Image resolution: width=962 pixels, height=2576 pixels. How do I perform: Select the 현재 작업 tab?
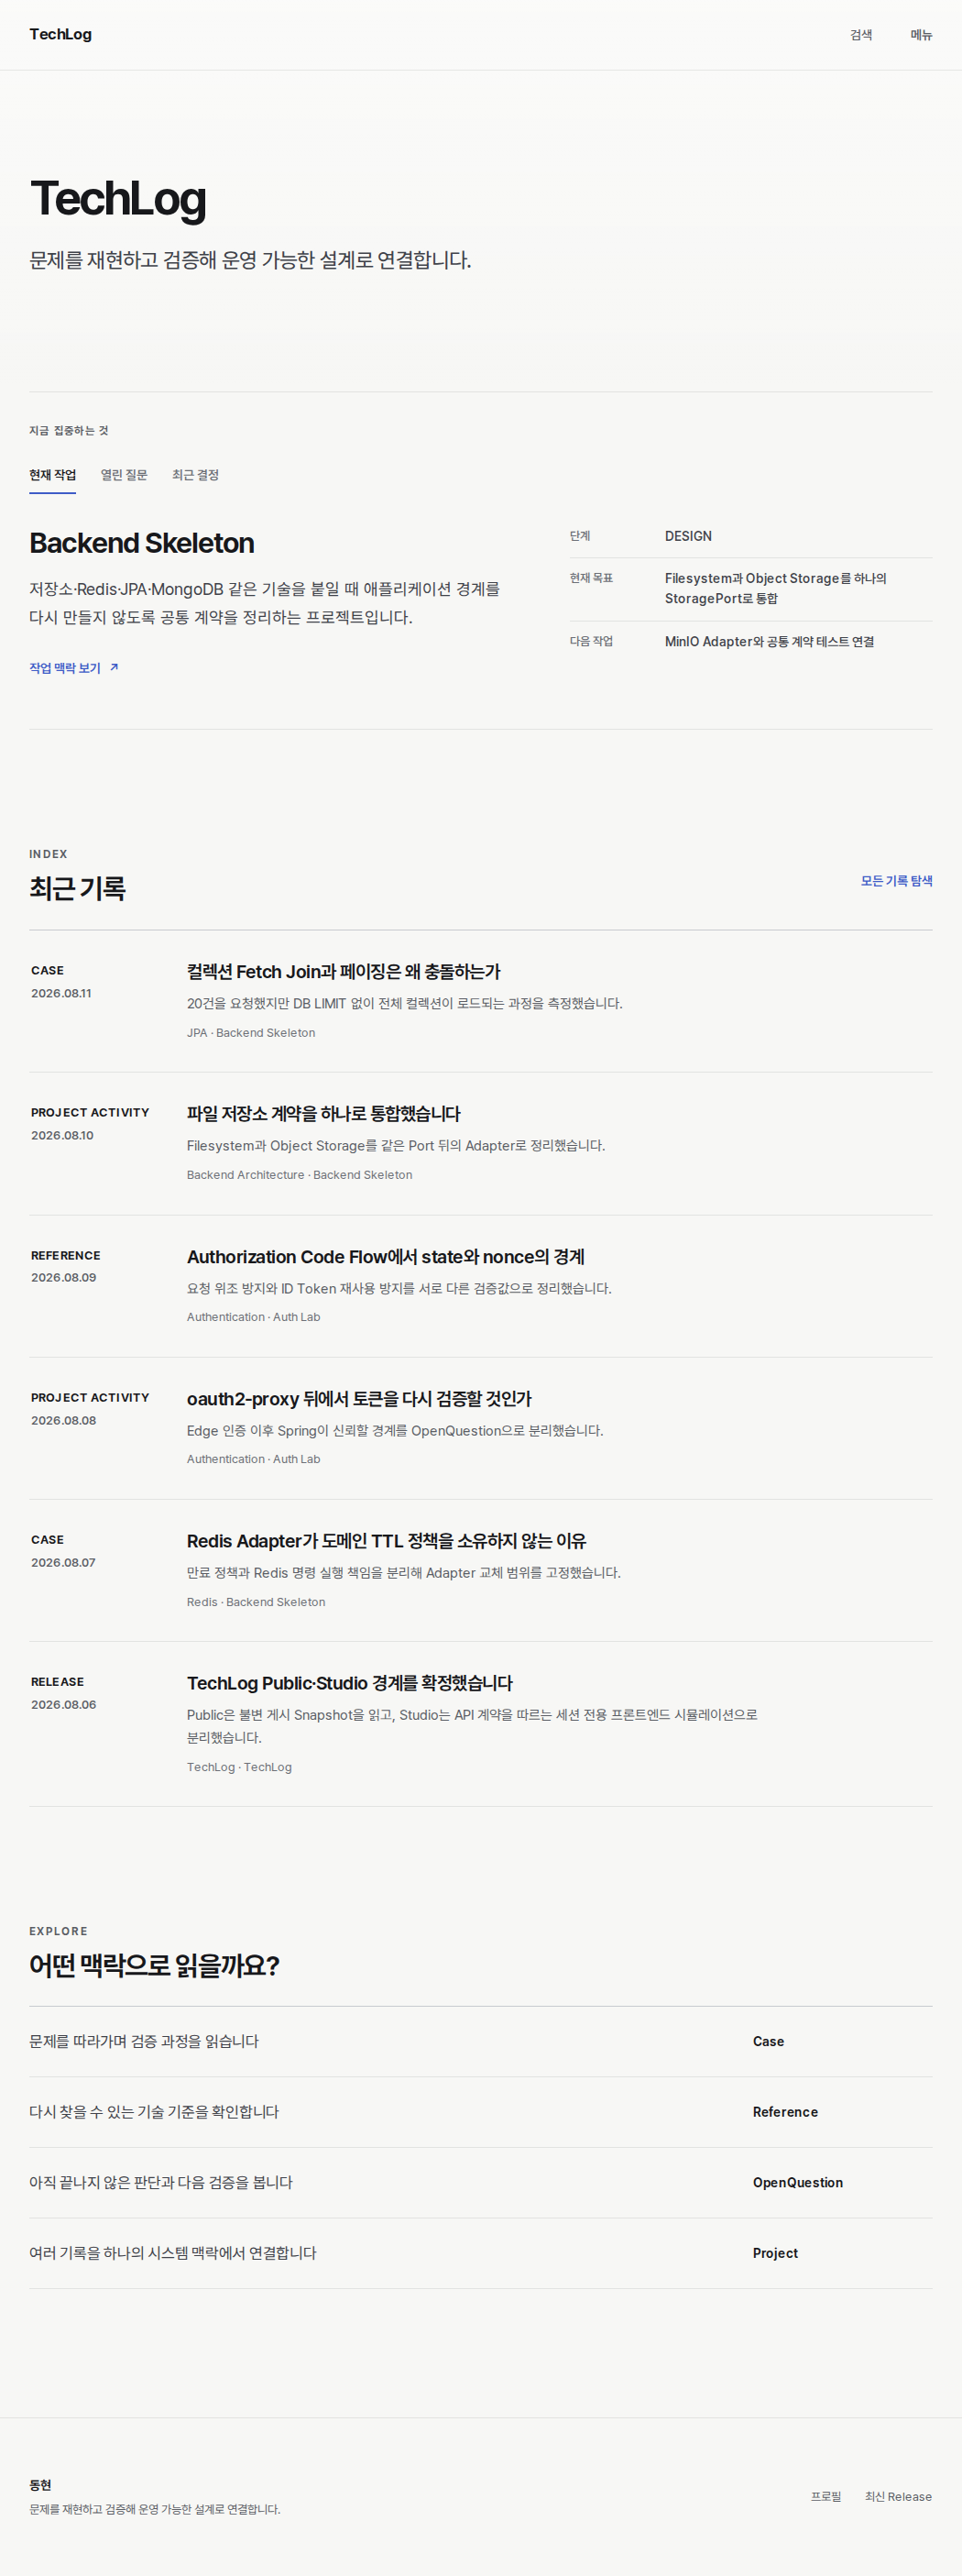tap(53, 475)
